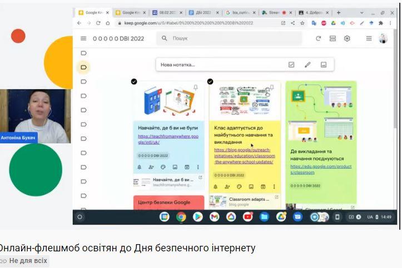Go to the browser home page
The width and height of the screenshot is (402, 268).
[x=108, y=23]
